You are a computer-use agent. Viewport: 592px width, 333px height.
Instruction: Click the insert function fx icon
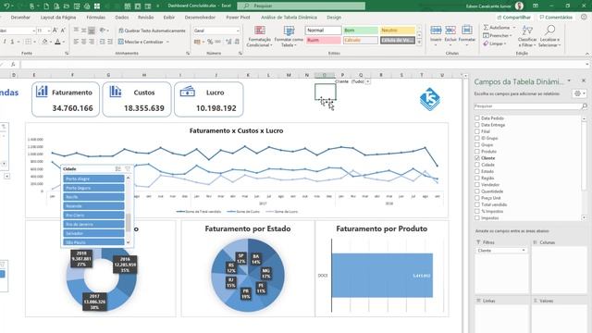pos(13,65)
